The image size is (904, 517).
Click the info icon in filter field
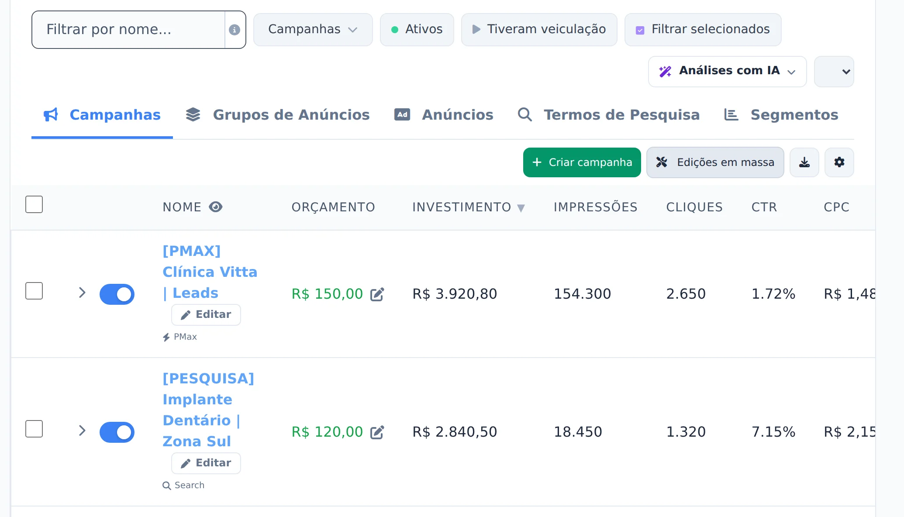[x=235, y=30]
